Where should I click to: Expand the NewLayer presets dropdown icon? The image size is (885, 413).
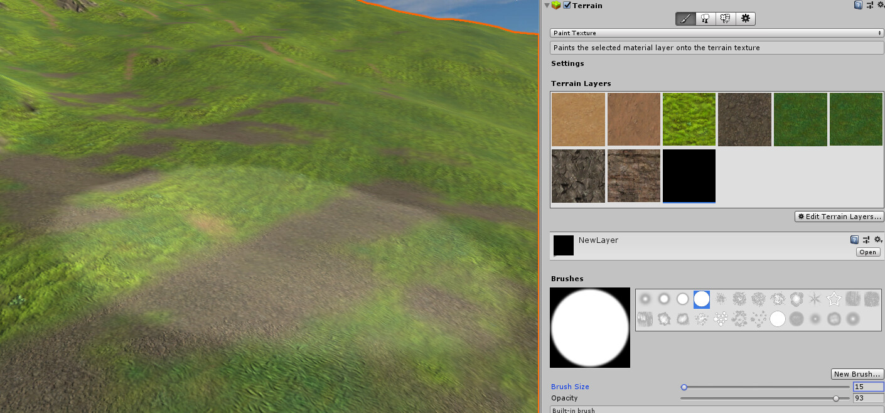866,239
